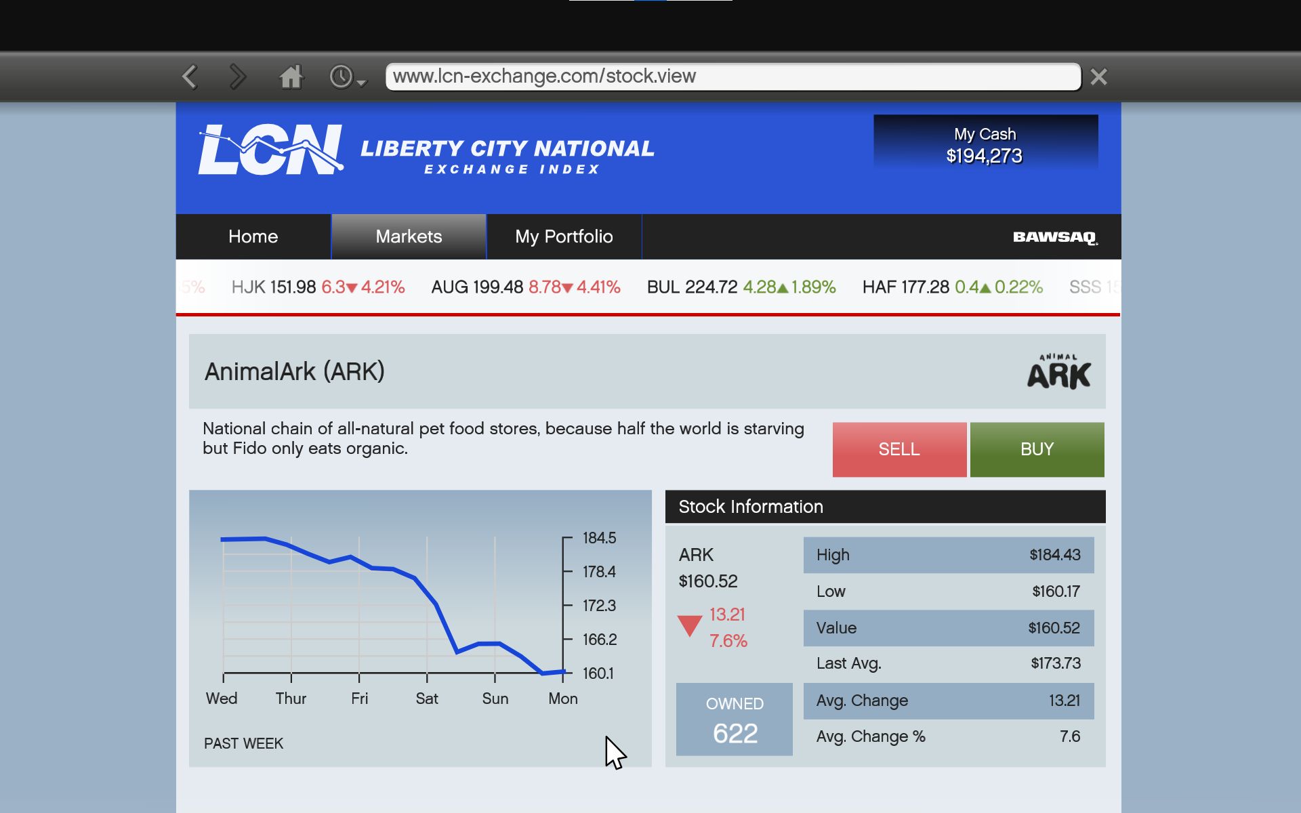The width and height of the screenshot is (1301, 813).
Task: Click the Sat label on the chart
Action: click(x=427, y=699)
